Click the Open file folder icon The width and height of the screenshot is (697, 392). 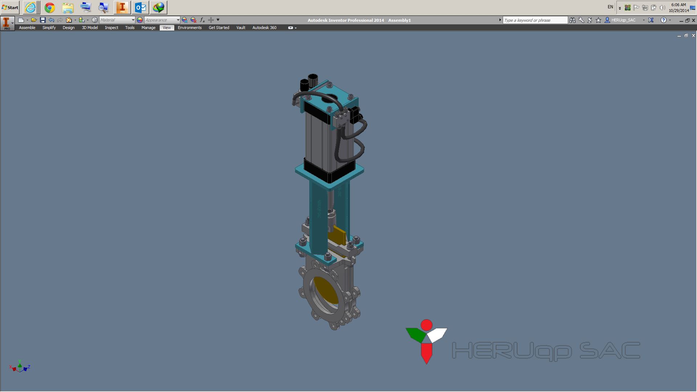click(x=34, y=20)
